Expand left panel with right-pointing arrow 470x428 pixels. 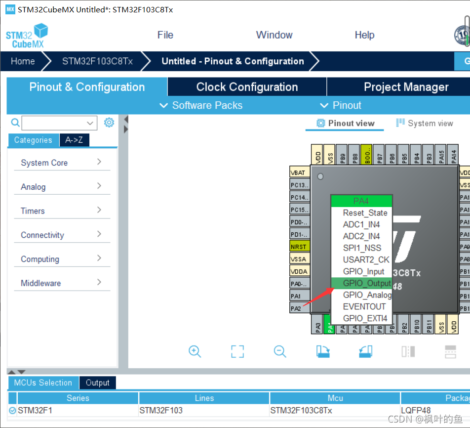(126, 129)
